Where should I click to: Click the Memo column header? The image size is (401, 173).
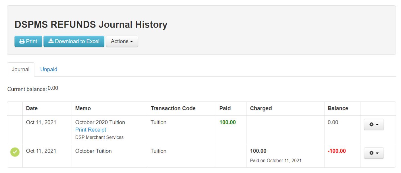pos(83,108)
